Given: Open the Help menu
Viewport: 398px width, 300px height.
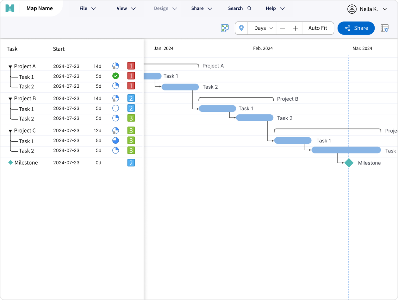Looking at the screenshot, I should (275, 8).
